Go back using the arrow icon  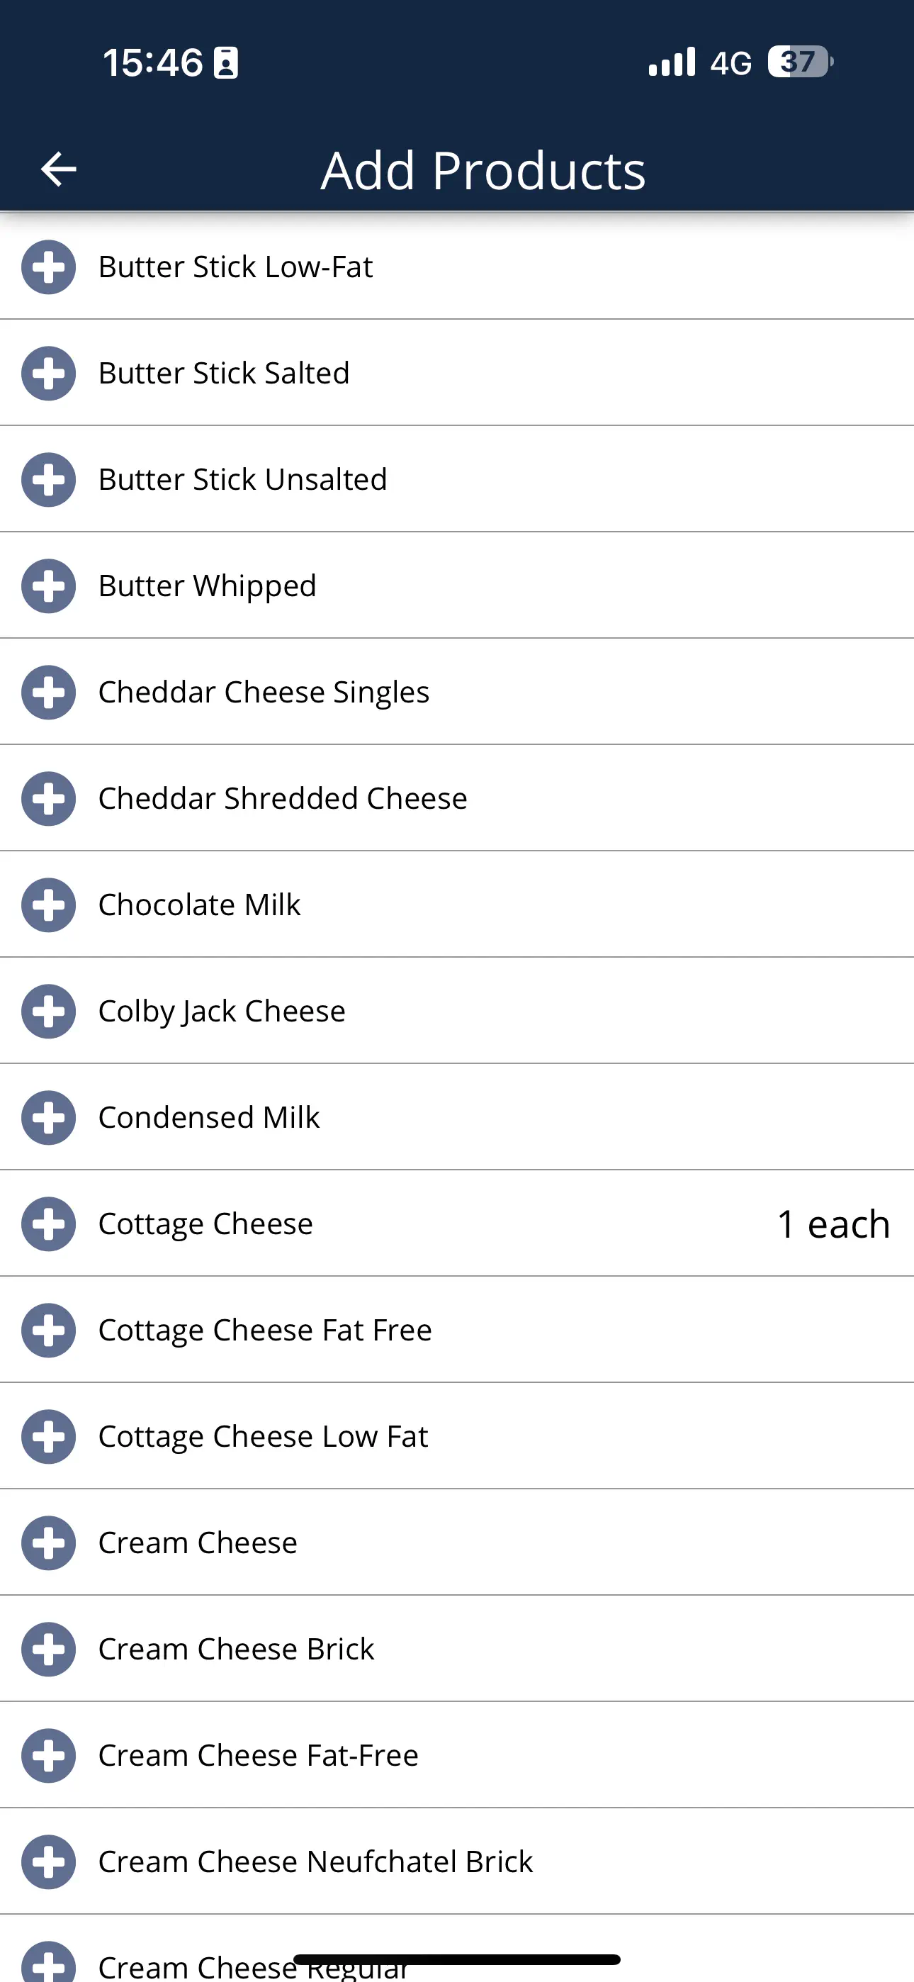click(x=59, y=169)
